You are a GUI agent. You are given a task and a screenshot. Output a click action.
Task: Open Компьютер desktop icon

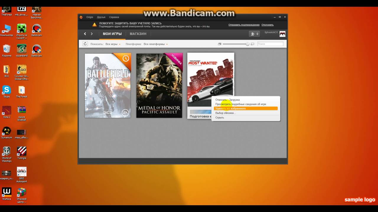point(6,30)
